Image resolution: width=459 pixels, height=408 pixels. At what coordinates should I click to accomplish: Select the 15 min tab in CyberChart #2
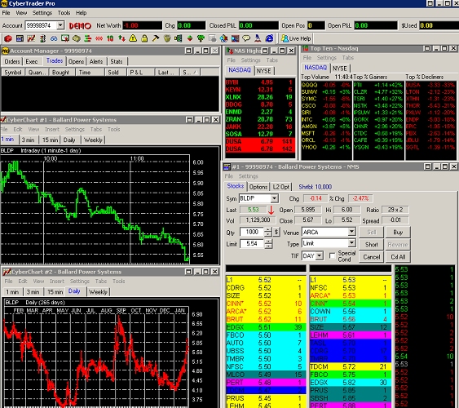click(55, 292)
